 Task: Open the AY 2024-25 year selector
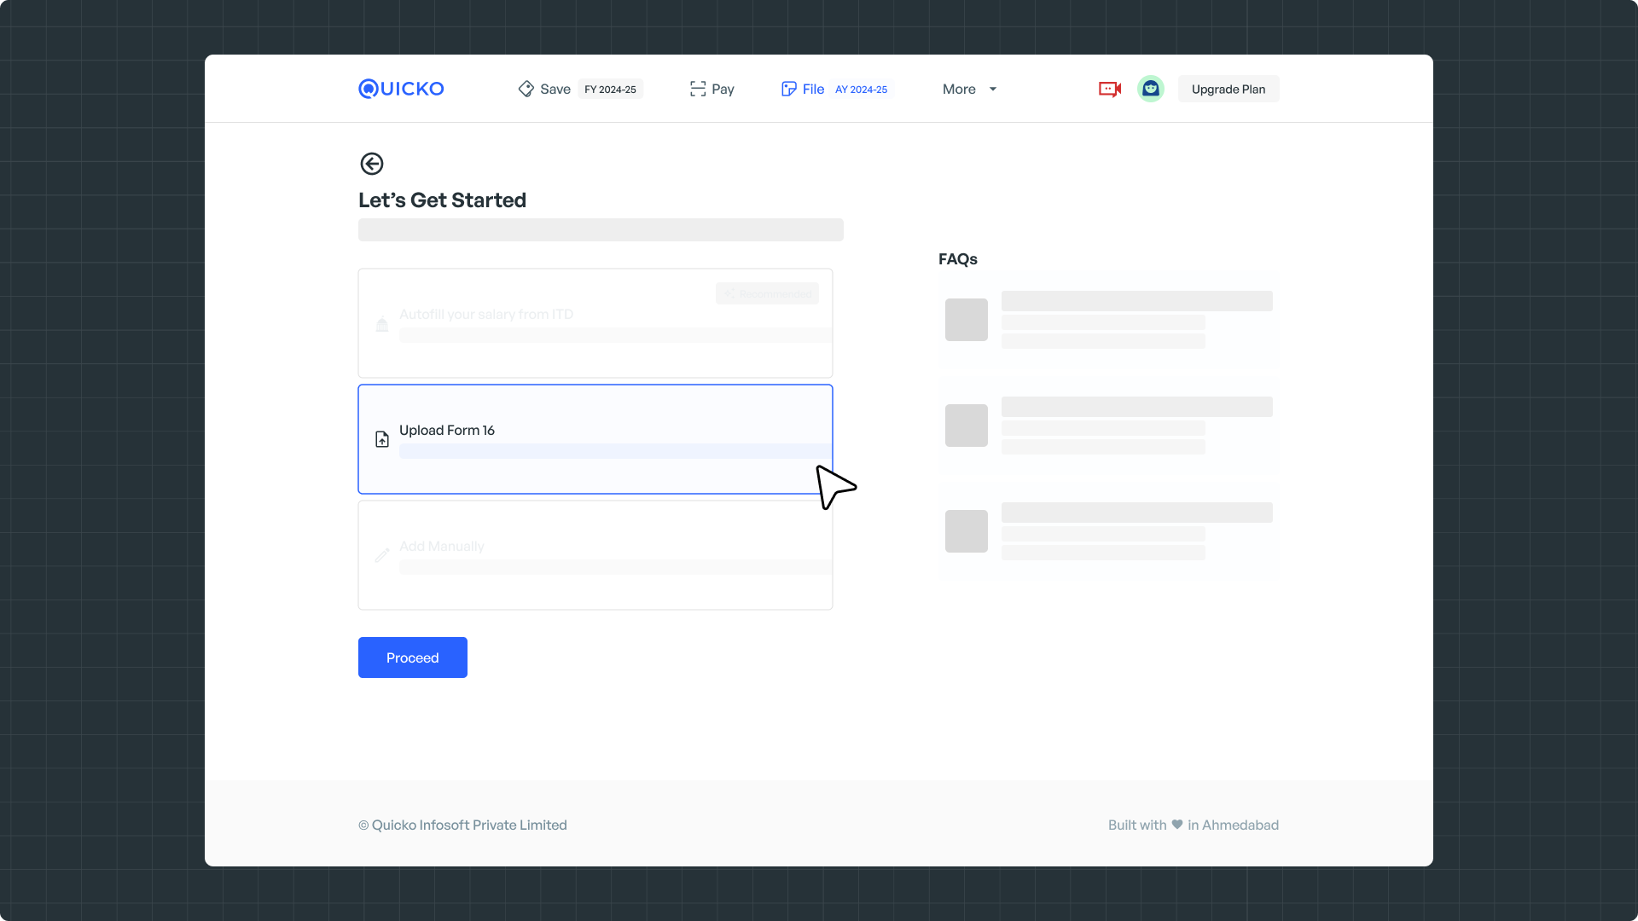pos(861,90)
